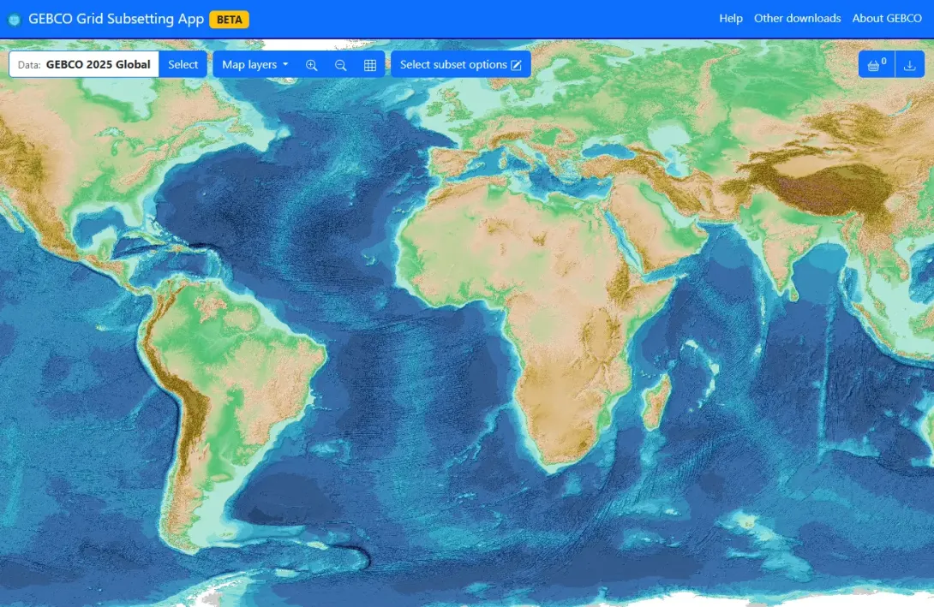The height and width of the screenshot is (607, 934).
Task: Click the zoom out magnifier icon
Action: [340, 64]
